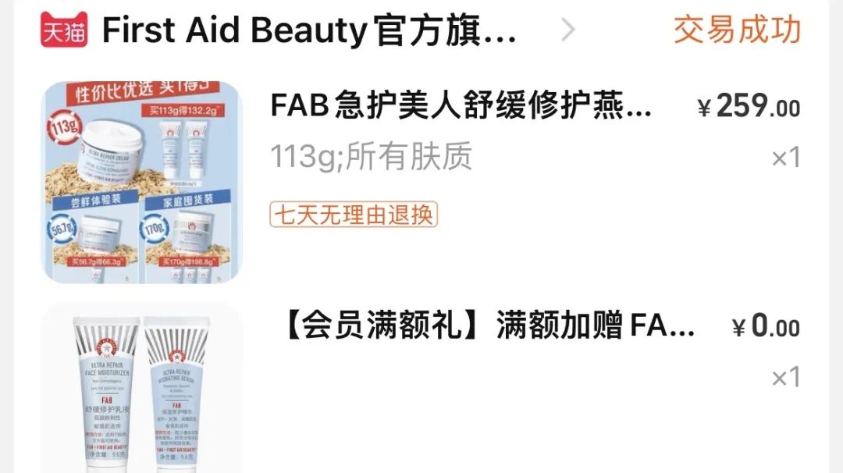843x473 pixels.
Task: Select the 113g;所有肤质 specification text
Action: pyautogui.click(x=371, y=156)
